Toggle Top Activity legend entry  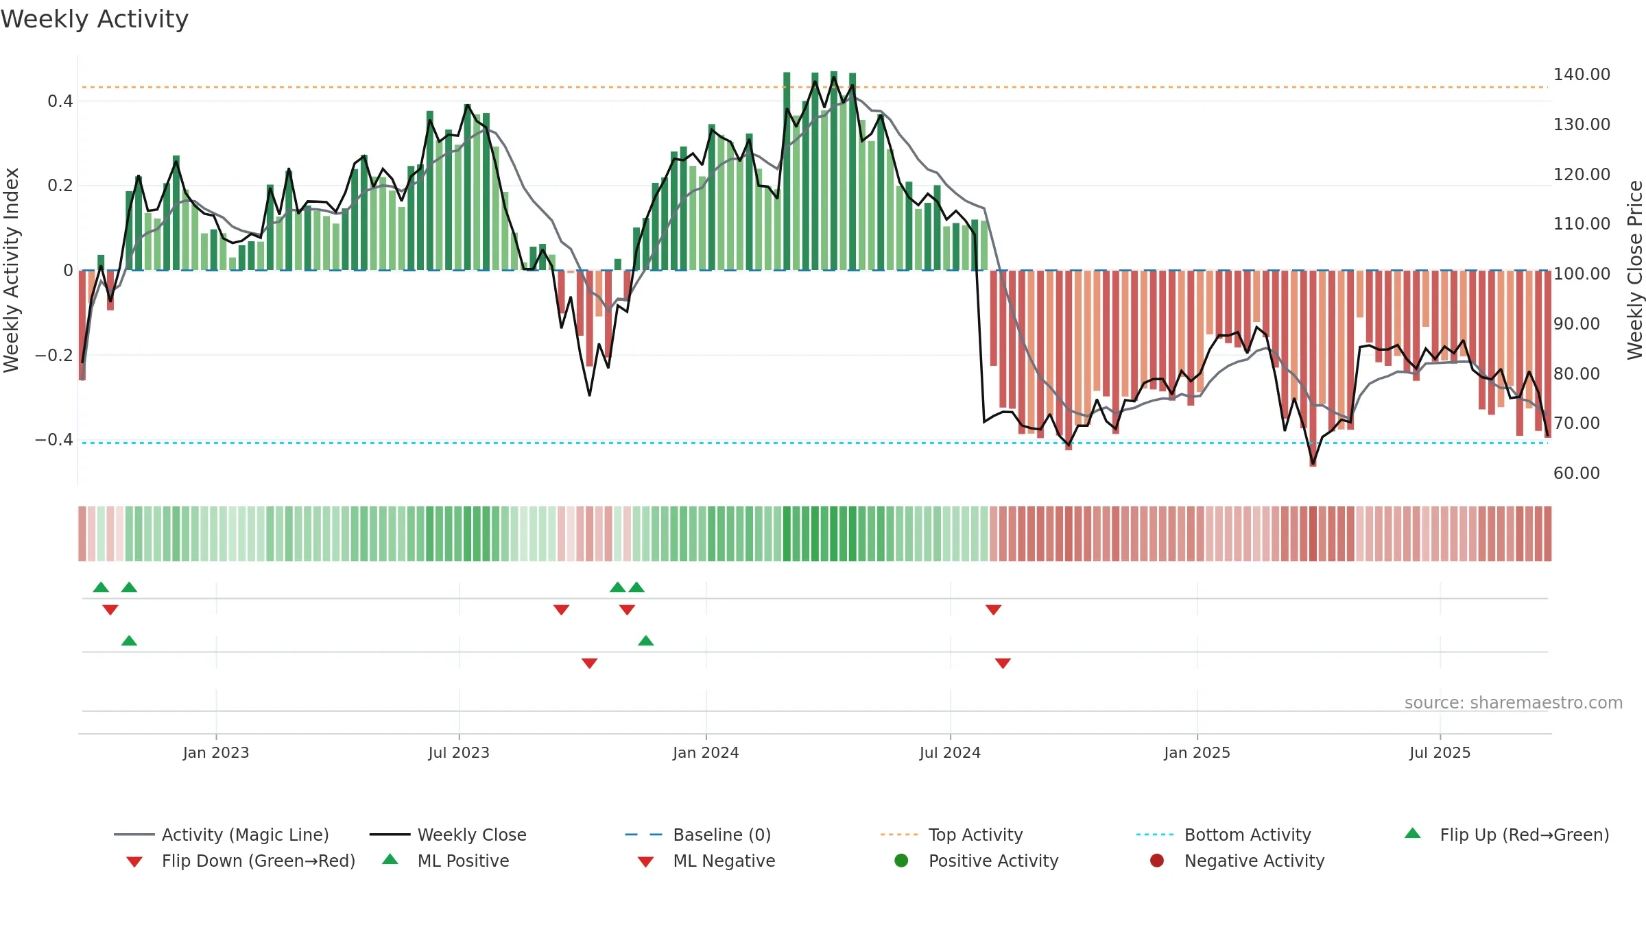pos(951,835)
